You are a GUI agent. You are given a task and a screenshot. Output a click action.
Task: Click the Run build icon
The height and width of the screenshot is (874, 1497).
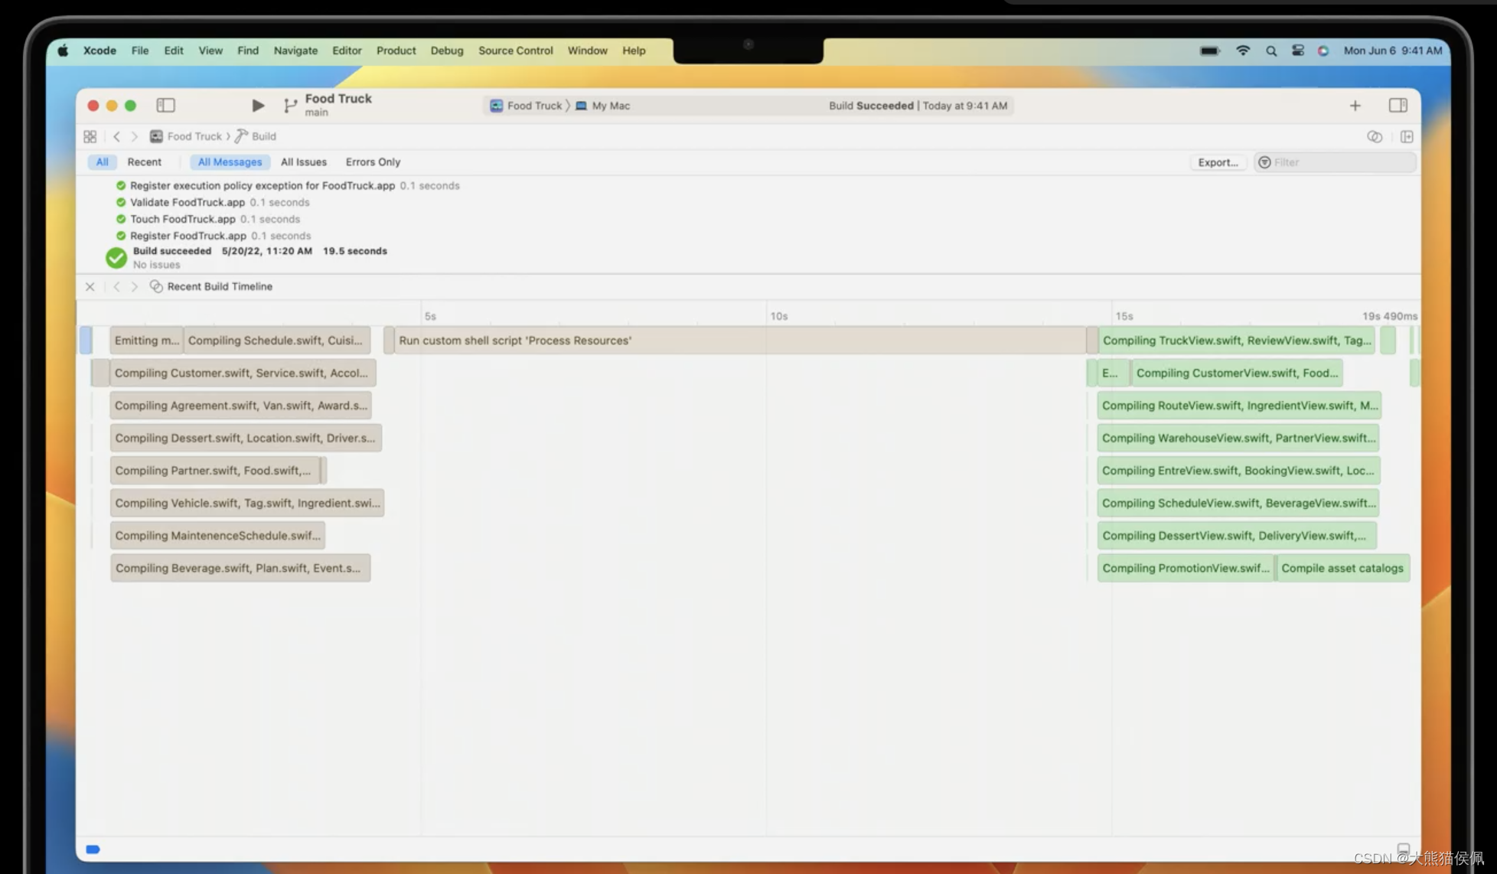[x=256, y=105]
